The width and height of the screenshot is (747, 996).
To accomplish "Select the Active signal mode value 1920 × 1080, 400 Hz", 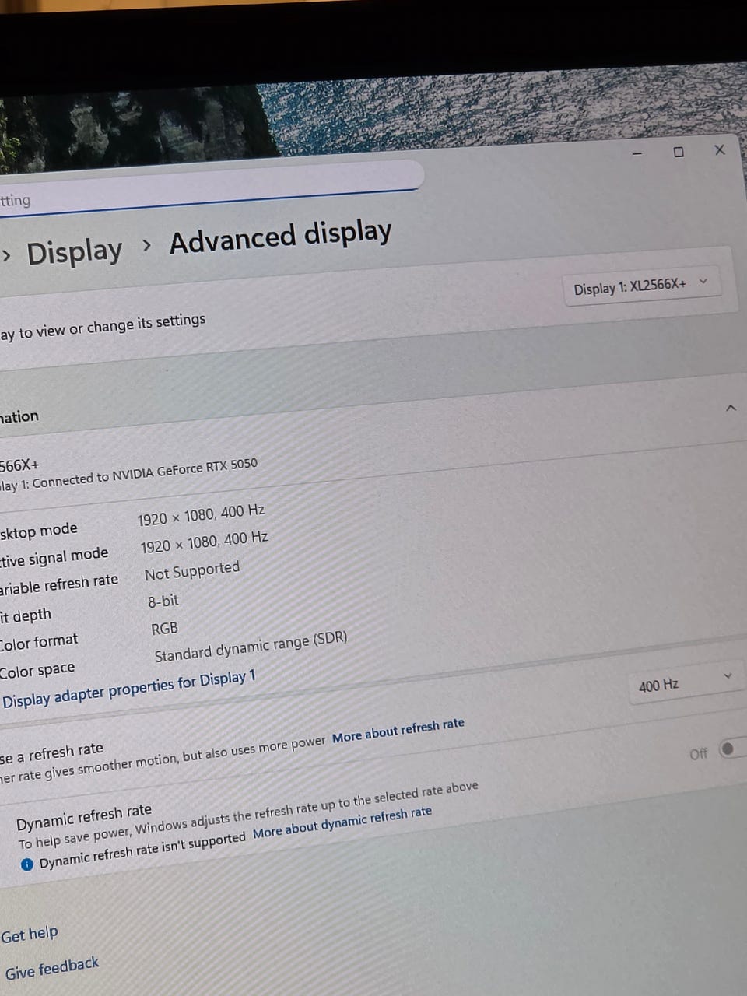I will (204, 542).
